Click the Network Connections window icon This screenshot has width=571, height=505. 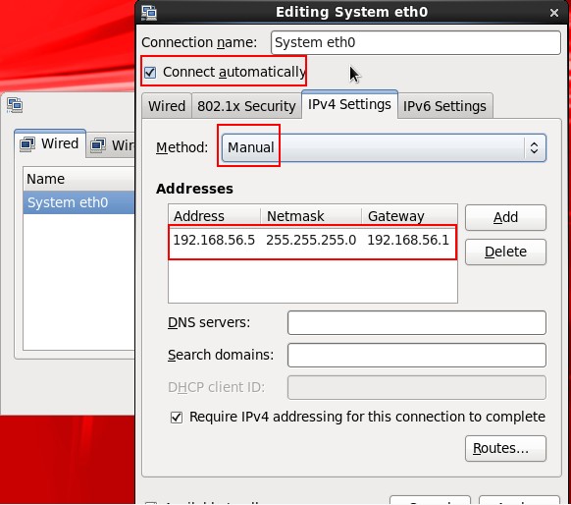pos(15,105)
